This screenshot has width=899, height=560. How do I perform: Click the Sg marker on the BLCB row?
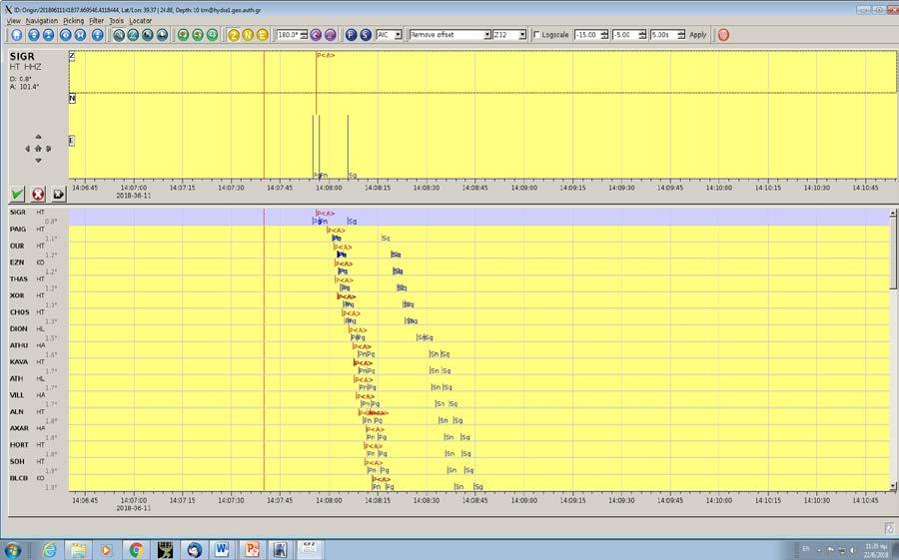click(x=477, y=487)
